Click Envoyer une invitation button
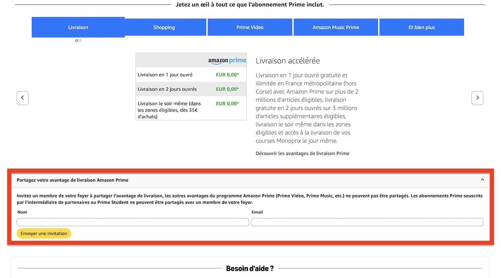 click(44, 233)
